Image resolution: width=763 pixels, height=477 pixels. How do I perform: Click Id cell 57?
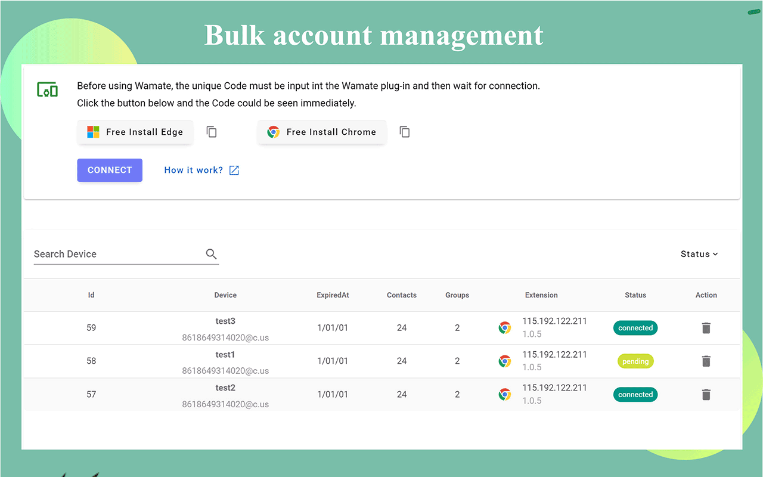[x=91, y=395]
